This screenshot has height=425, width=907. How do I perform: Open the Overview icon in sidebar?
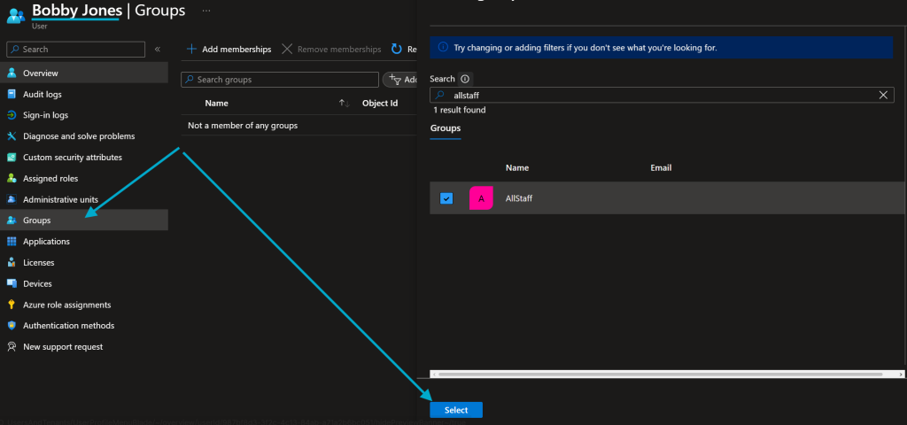click(12, 73)
